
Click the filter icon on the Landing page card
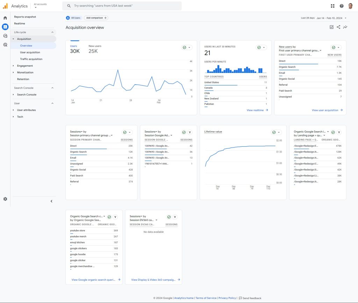[339, 132]
